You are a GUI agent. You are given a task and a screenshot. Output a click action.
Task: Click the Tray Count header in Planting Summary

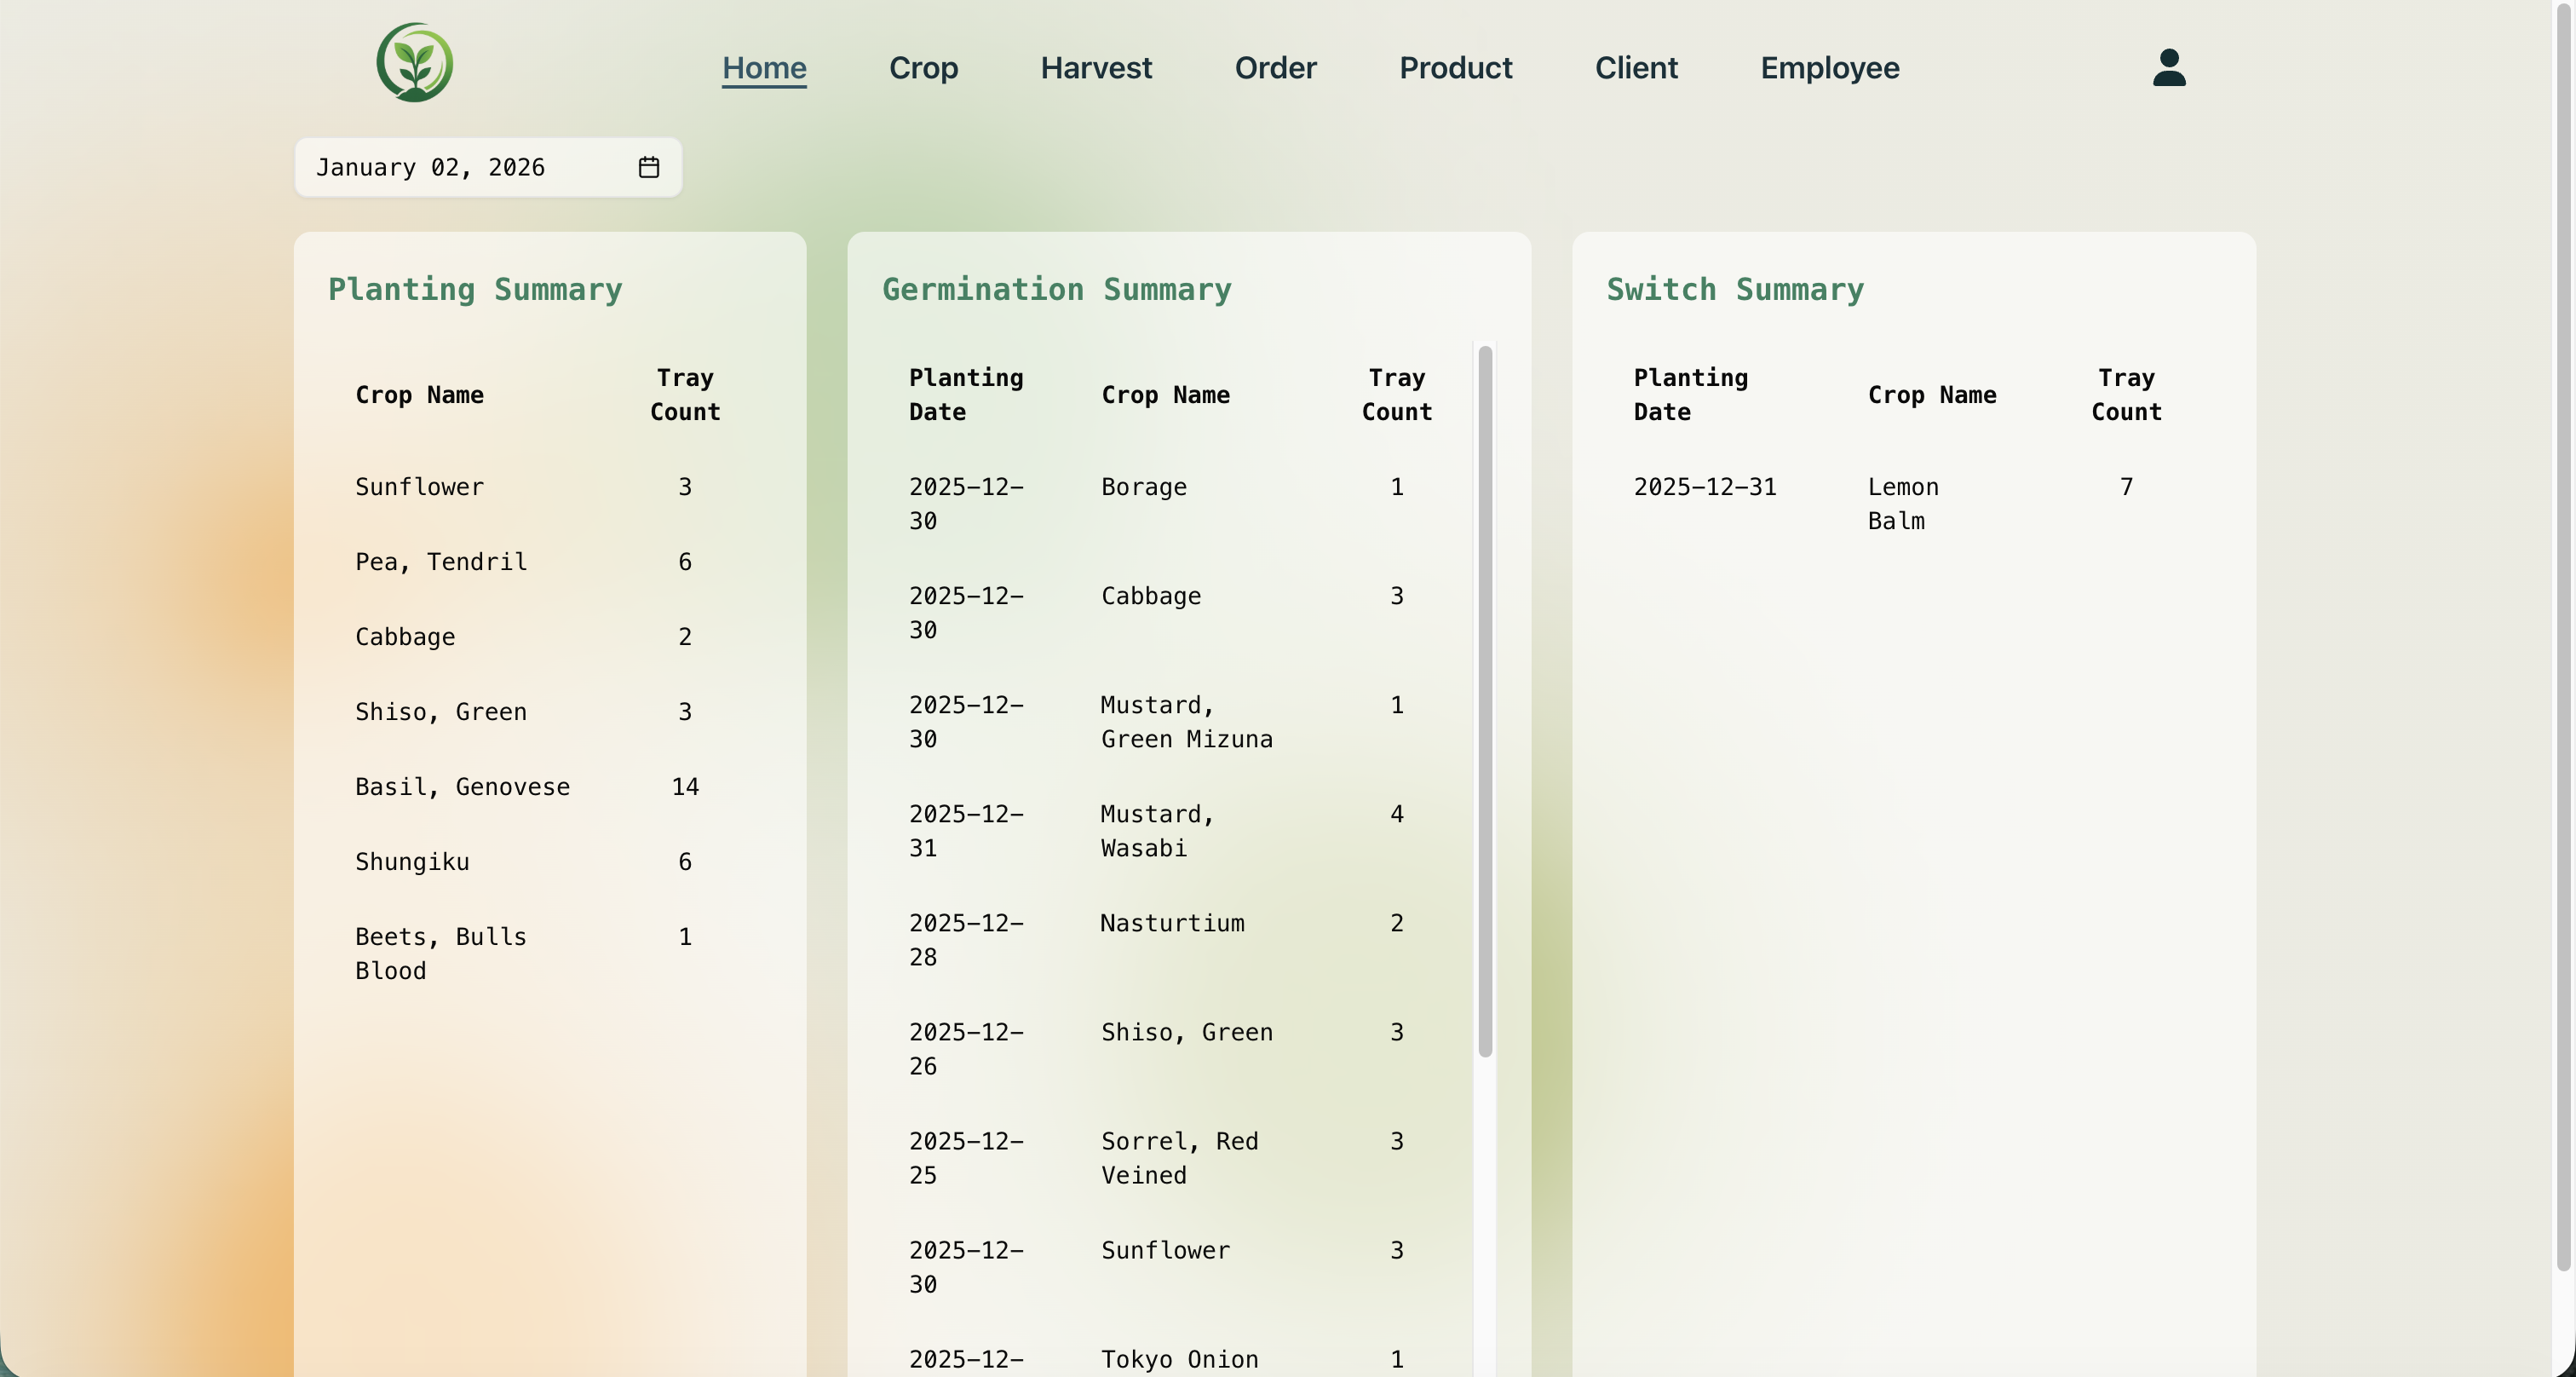pyautogui.click(x=684, y=394)
